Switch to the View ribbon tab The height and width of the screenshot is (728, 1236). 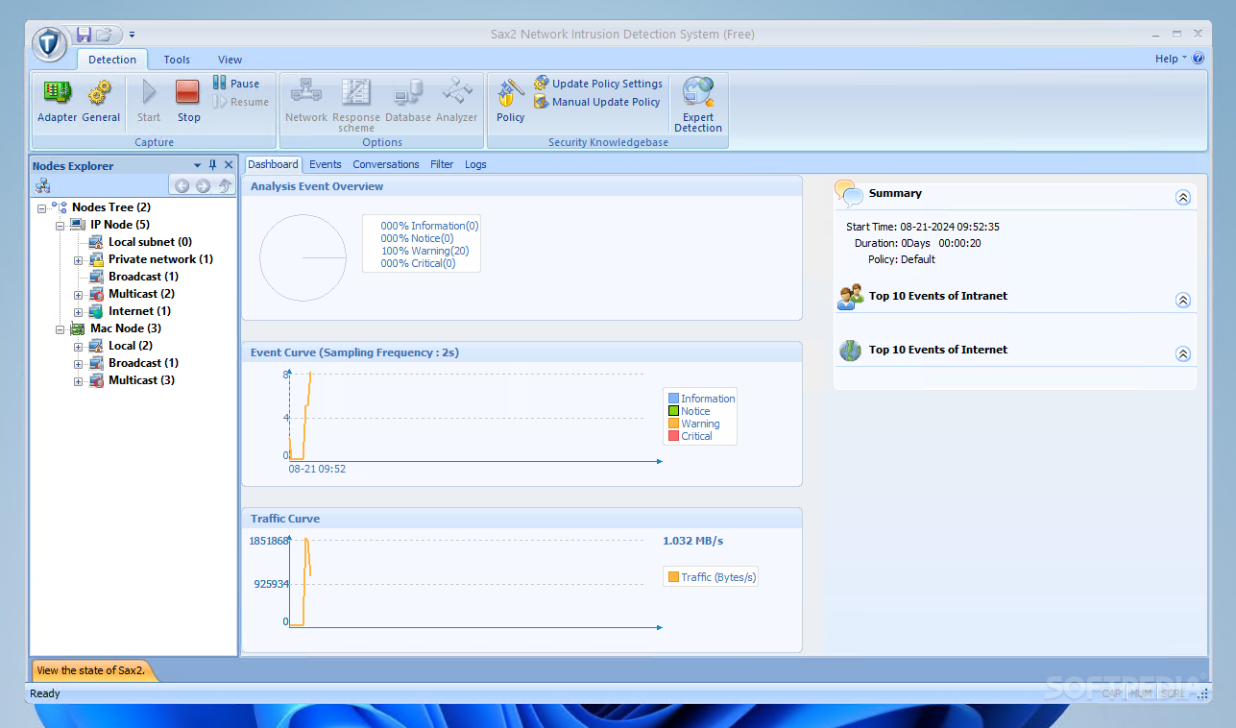pos(230,60)
